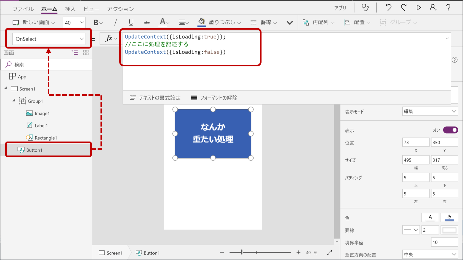
Task: Open the font size dropdown showing 40
Action: 73,22
